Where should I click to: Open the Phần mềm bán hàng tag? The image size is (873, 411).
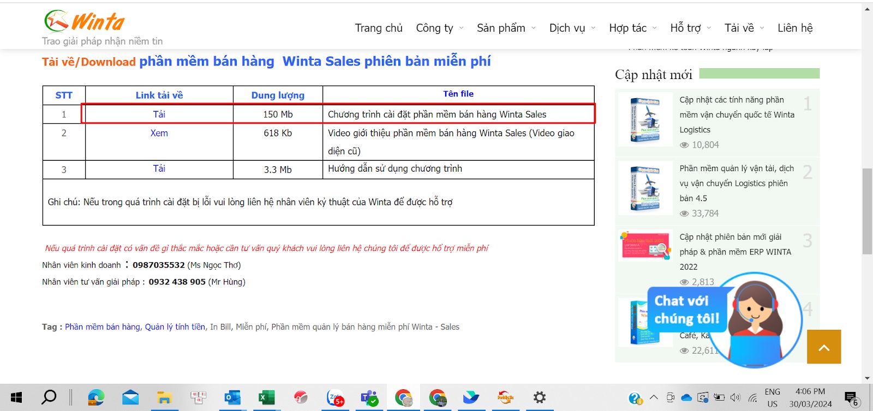pyautogui.click(x=103, y=327)
